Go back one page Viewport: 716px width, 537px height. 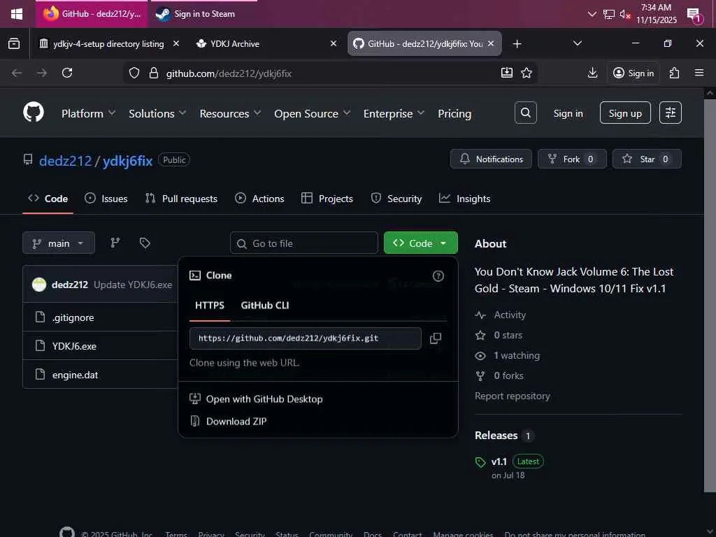coord(17,73)
